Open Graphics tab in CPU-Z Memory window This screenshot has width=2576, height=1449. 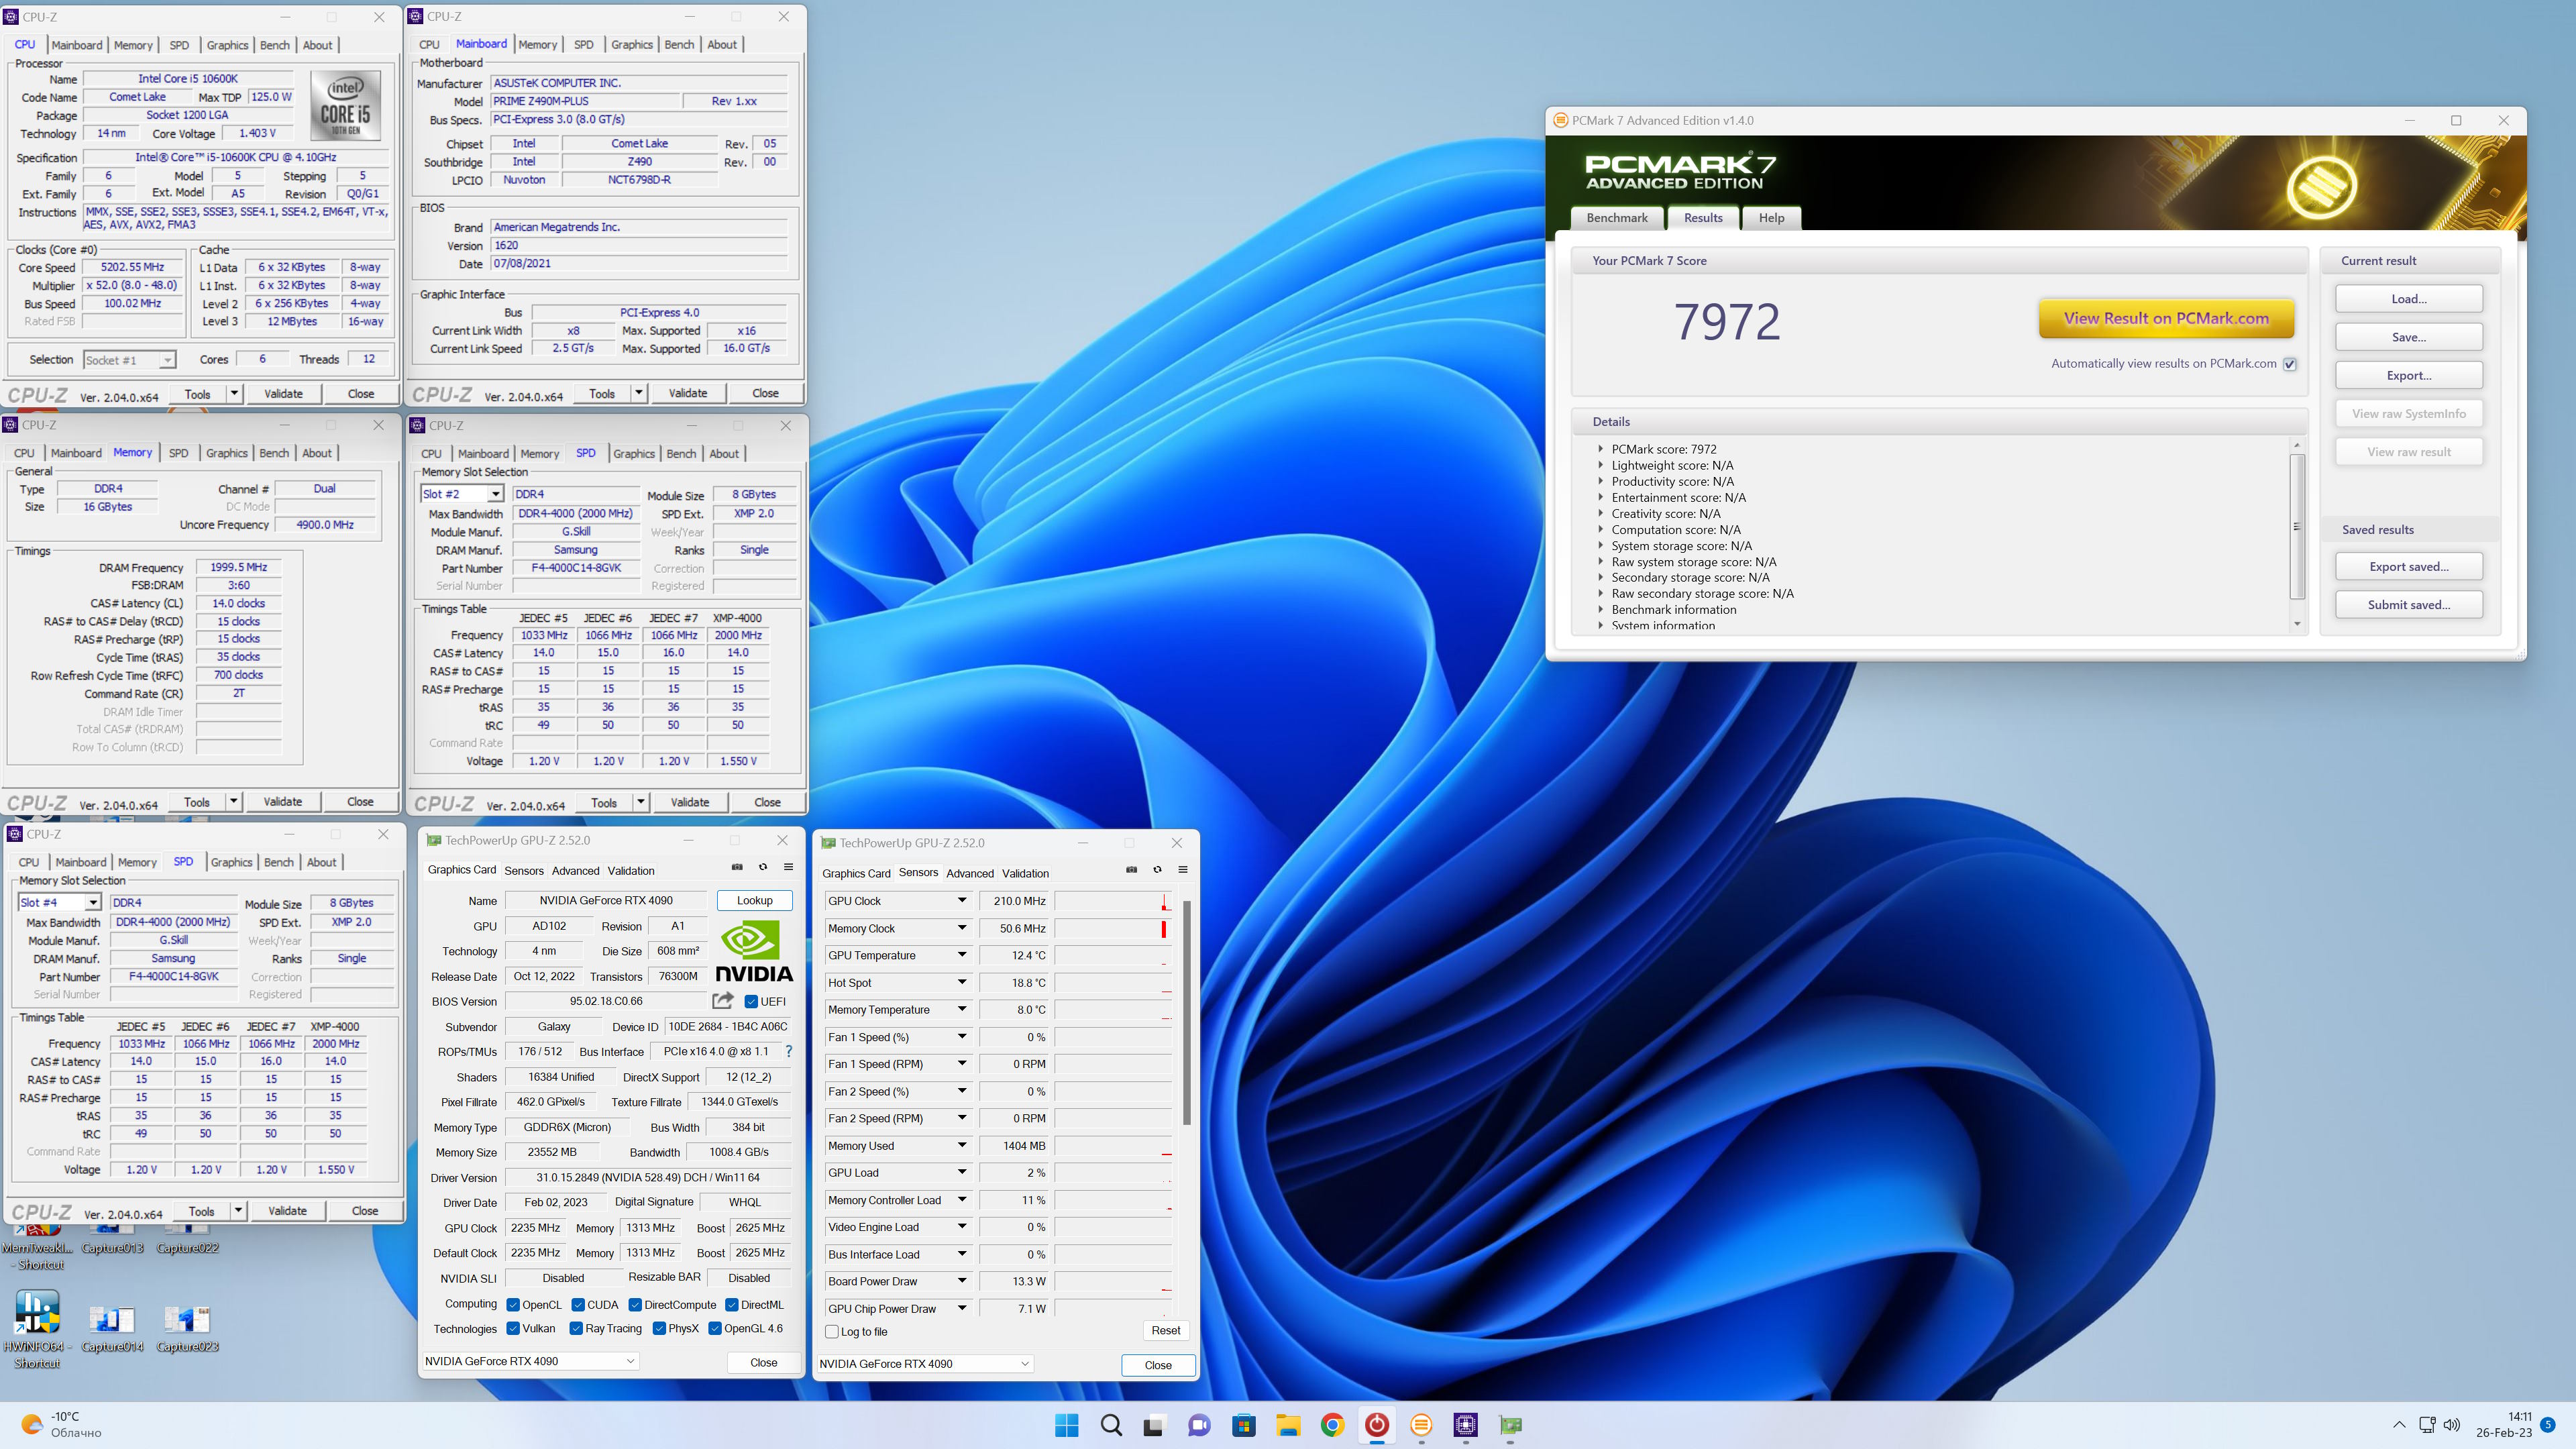point(226,453)
